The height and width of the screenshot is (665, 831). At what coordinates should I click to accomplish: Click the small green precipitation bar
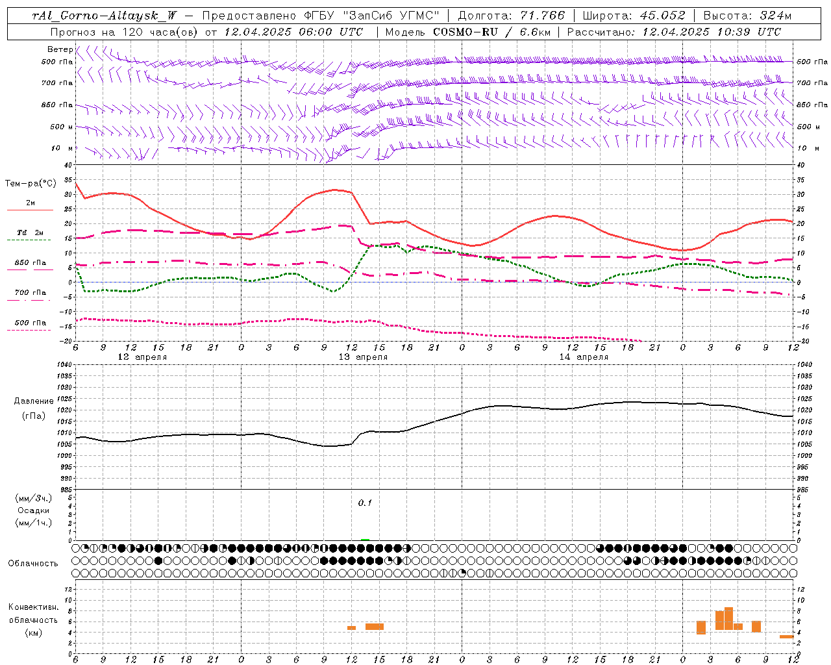[x=365, y=540]
